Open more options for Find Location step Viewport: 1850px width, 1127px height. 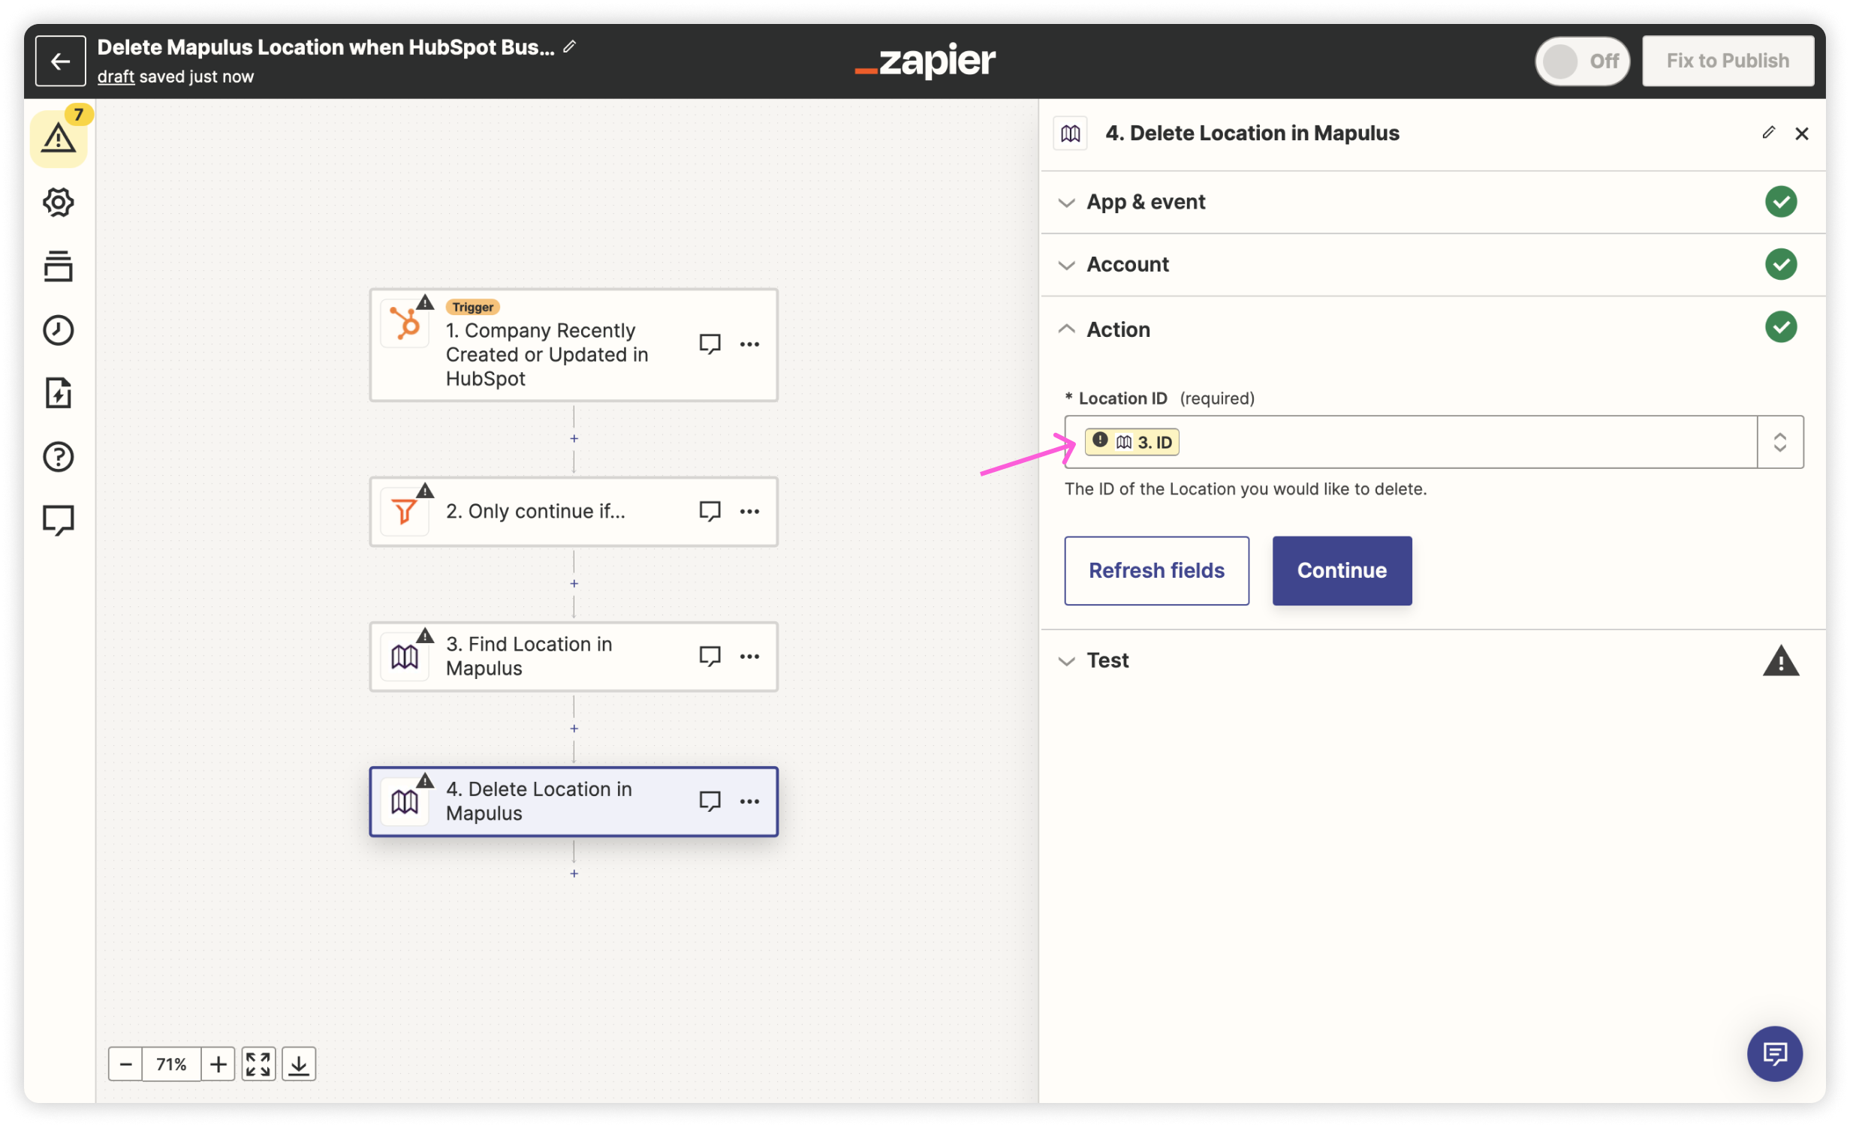[x=749, y=657]
